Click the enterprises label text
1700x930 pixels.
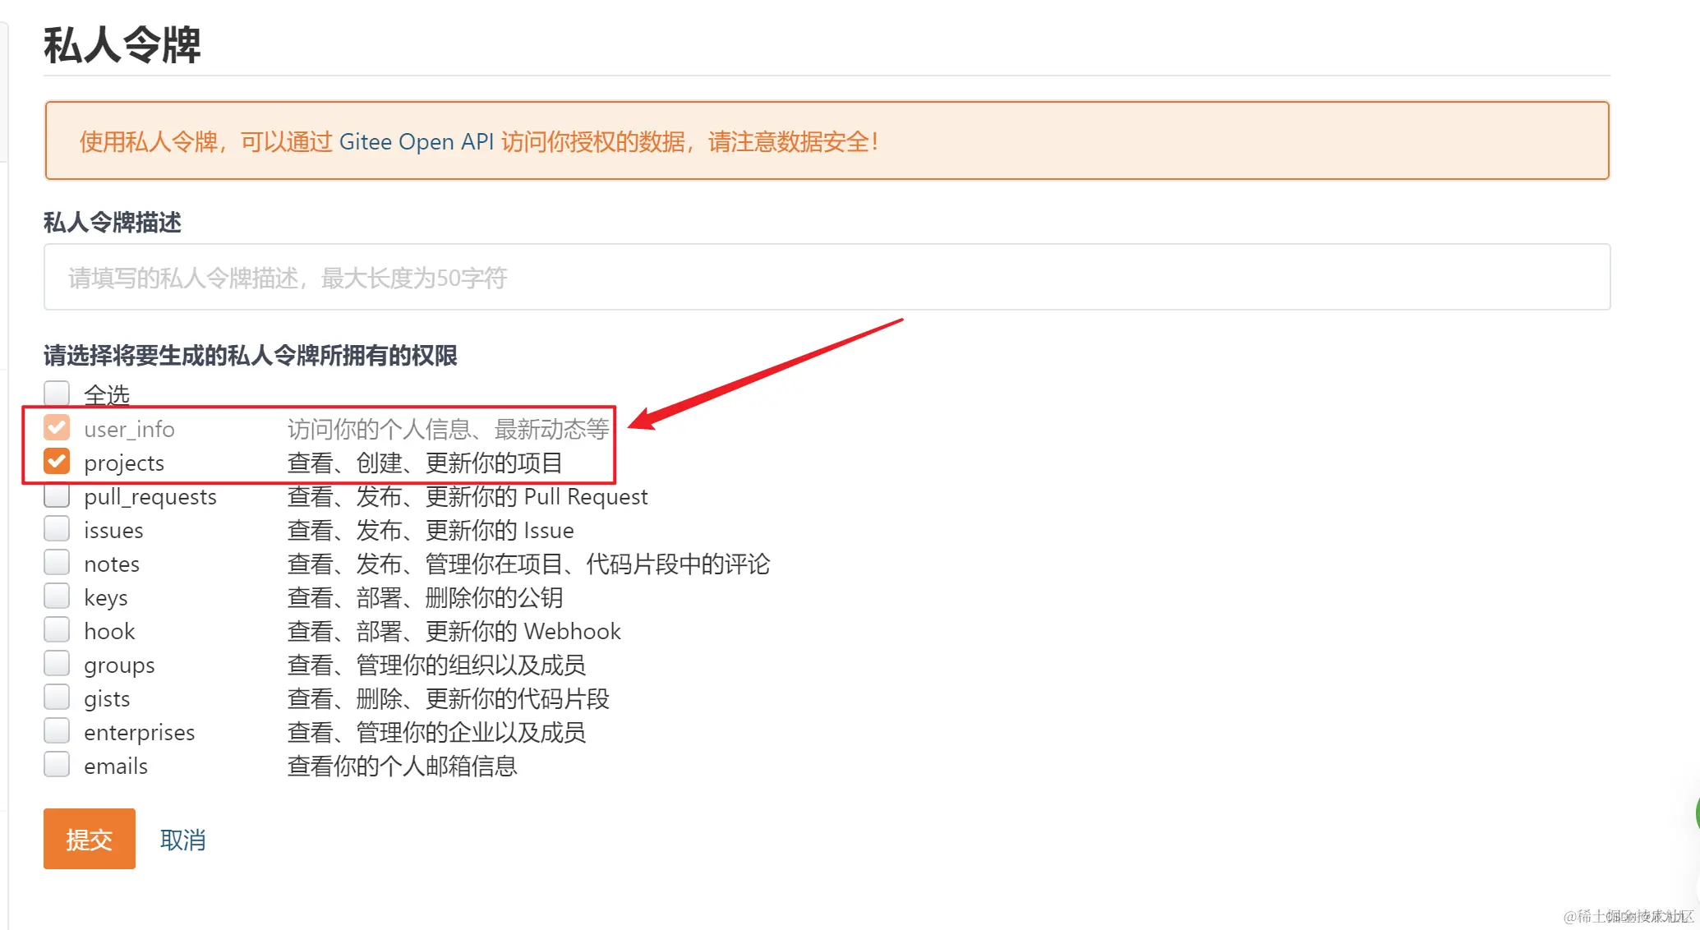(139, 732)
